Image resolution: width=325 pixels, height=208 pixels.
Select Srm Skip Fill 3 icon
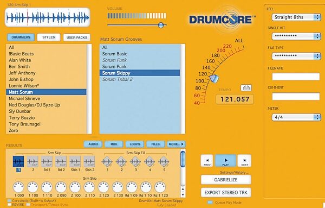click(x=135, y=161)
